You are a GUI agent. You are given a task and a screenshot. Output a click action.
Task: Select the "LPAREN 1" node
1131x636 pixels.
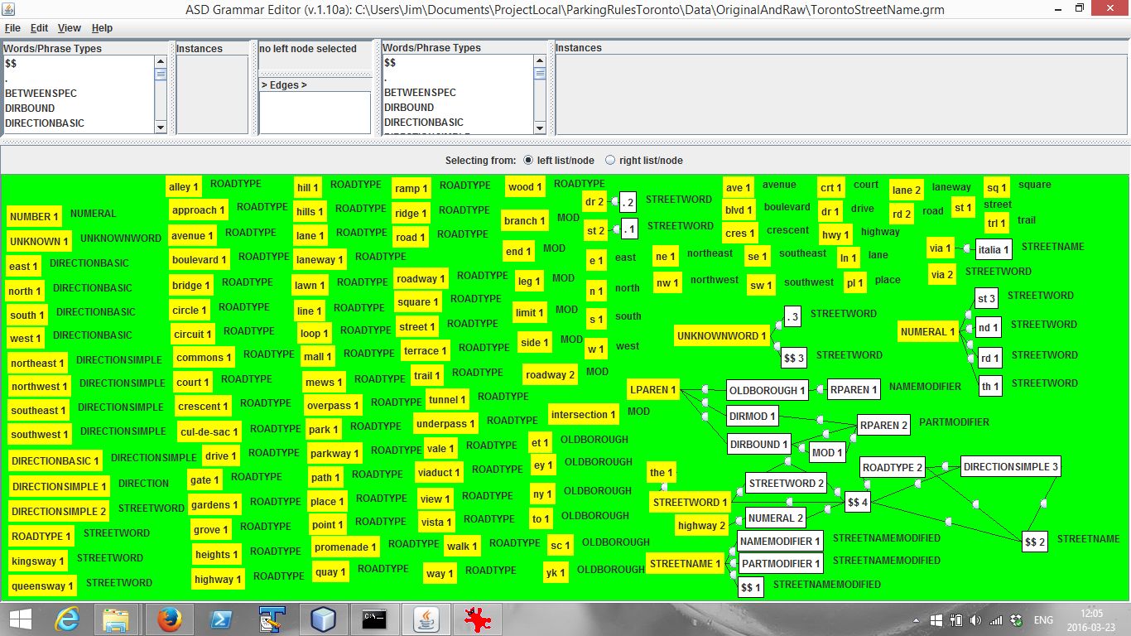(652, 389)
